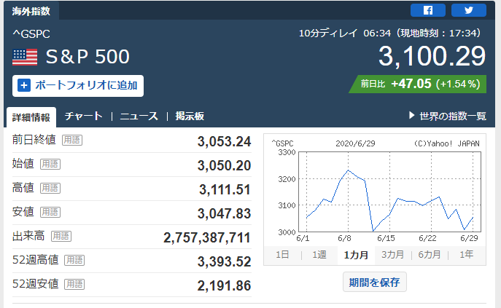Click the 前日終値 row label
501x308 pixels.
34,140
